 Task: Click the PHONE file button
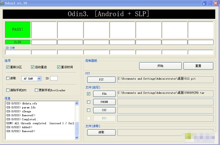coord(104,102)
